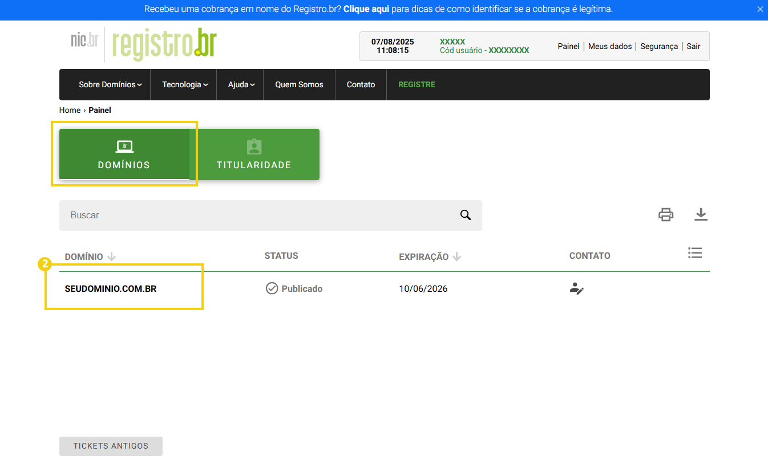768x464 pixels.
Task: Click the Status column header
Action: click(x=281, y=256)
